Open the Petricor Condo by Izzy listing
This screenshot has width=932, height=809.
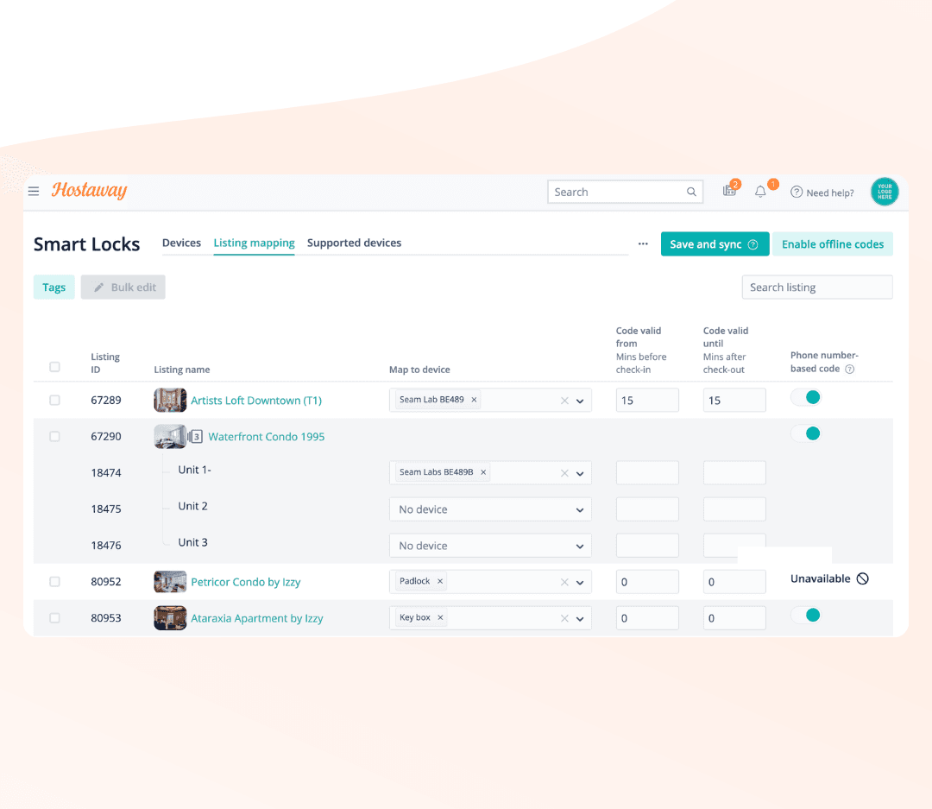click(x=245, y=582)
